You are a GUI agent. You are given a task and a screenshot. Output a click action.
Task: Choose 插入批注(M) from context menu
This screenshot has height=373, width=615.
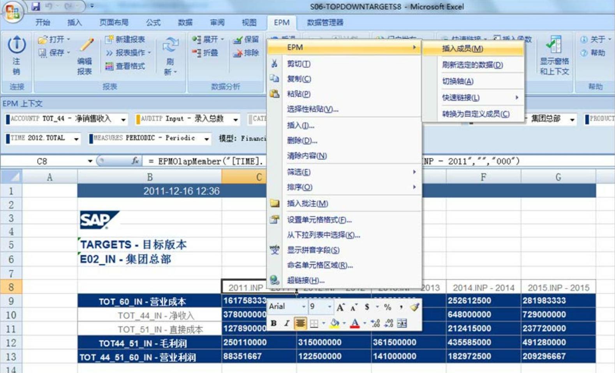[344, 204]
